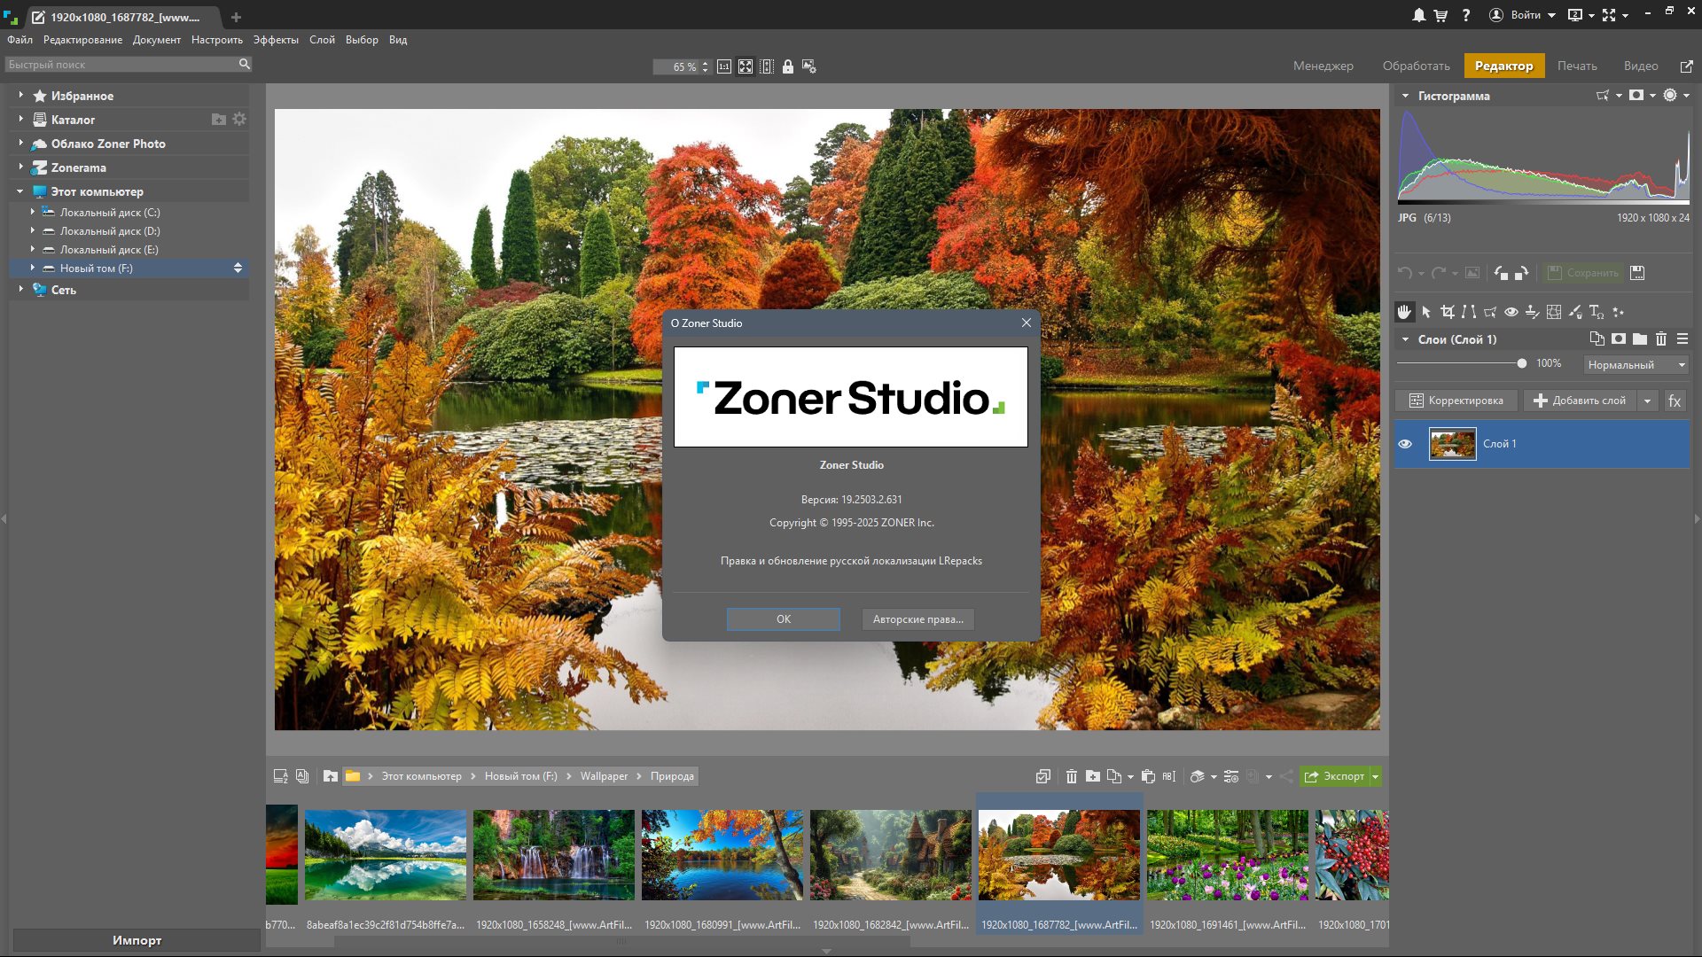Open the help question mark
1702x957 pixels.
(x=1466, y=15)
